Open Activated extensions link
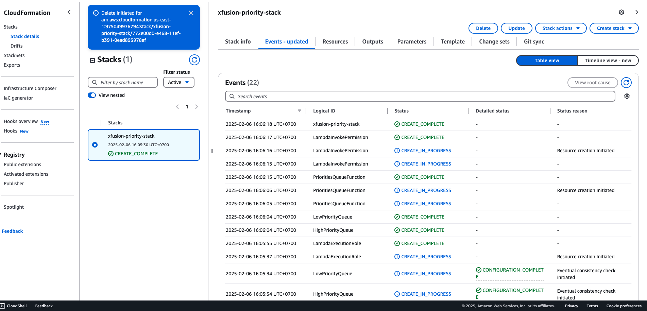The image size is (647, 311). [26, 174]
